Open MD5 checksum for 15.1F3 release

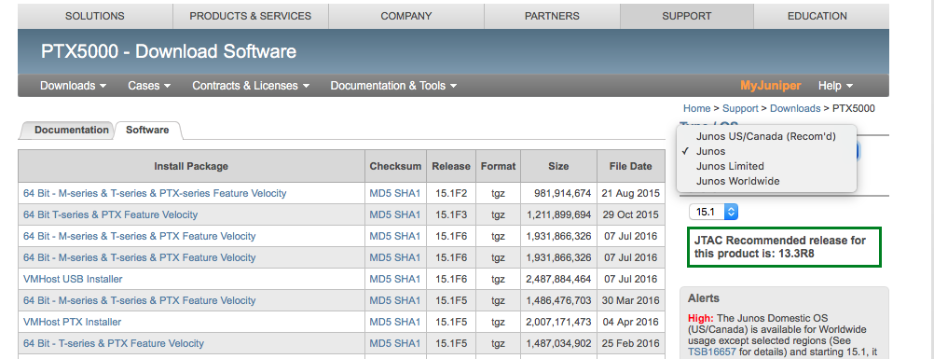click(x=380, y=214)
